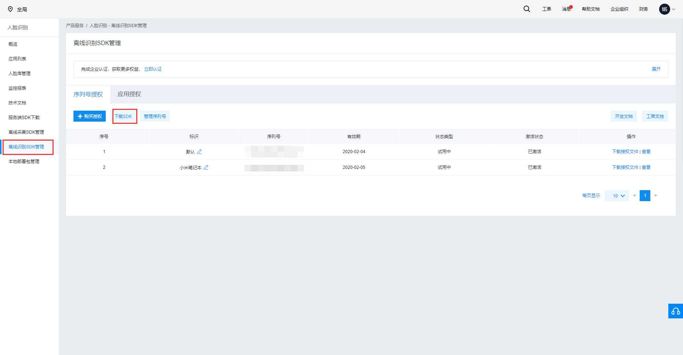Screen dimensions: 683x355
Task: Open 消息 notifications in top bar
Action: point(567,9)
